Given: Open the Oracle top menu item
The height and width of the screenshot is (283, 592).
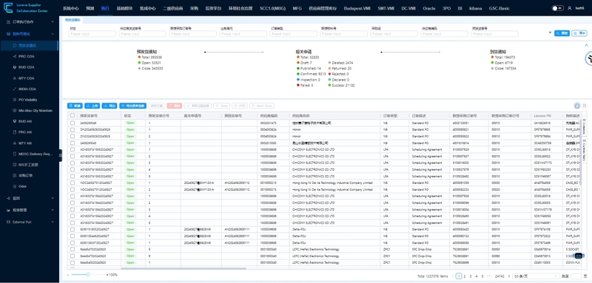Looking at the screenshot, I should 429,8.
